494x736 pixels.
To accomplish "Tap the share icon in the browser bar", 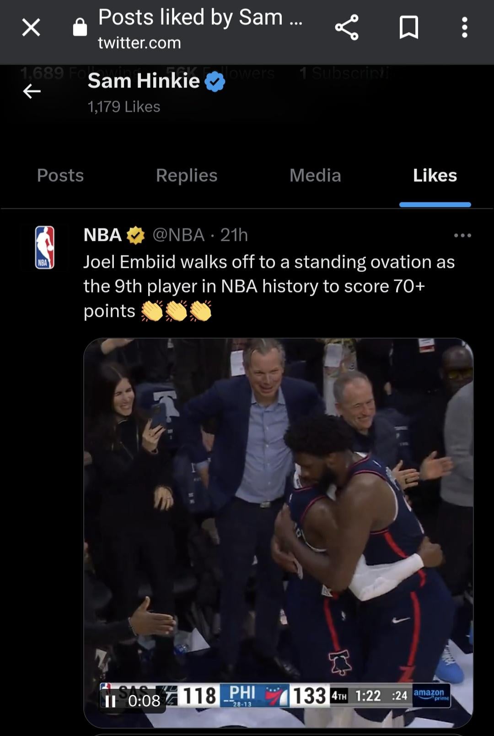I will coord(347,27).
